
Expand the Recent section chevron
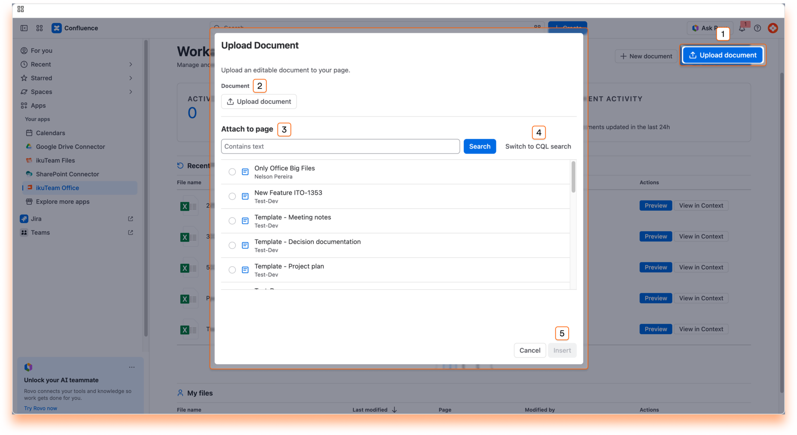tap(131, 64)
